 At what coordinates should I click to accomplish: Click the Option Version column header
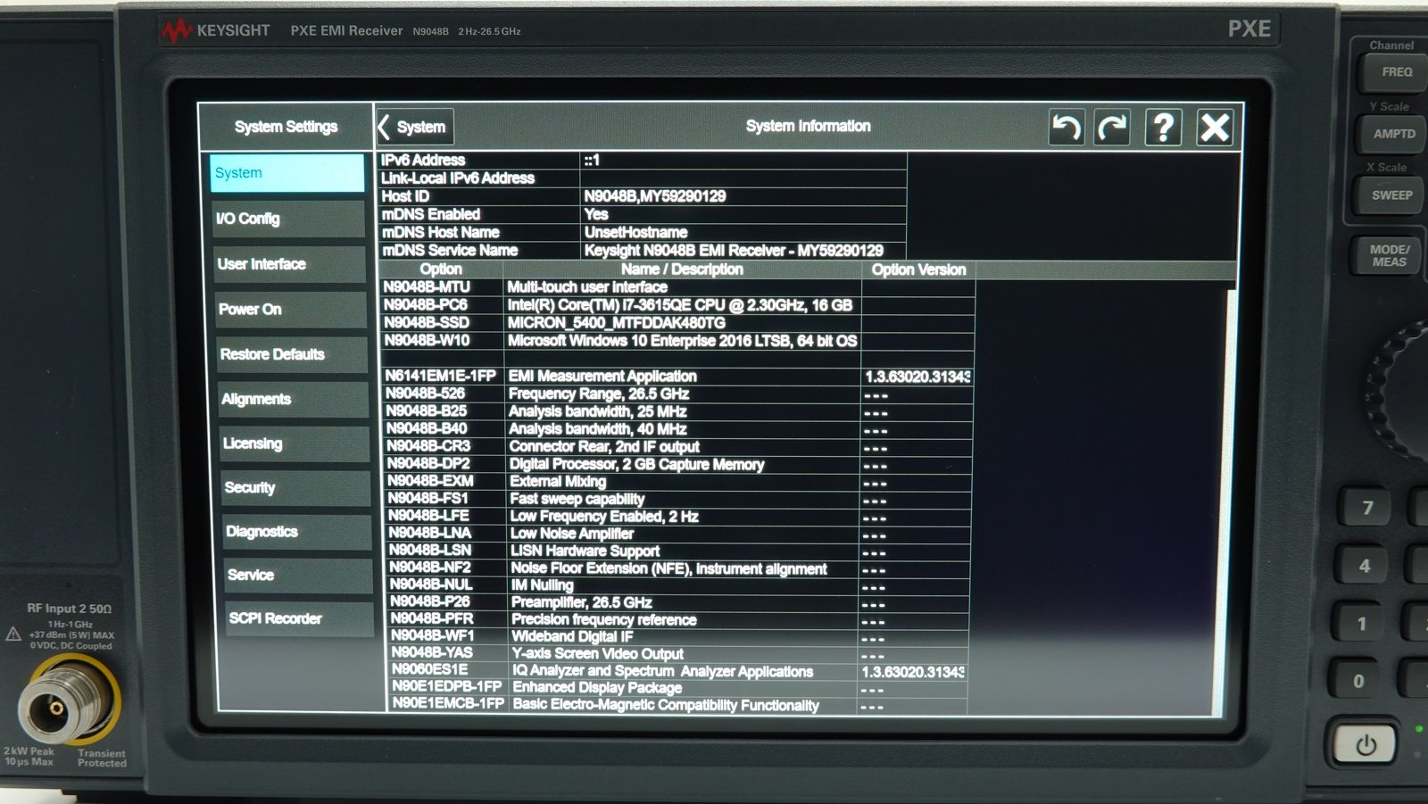918,269
